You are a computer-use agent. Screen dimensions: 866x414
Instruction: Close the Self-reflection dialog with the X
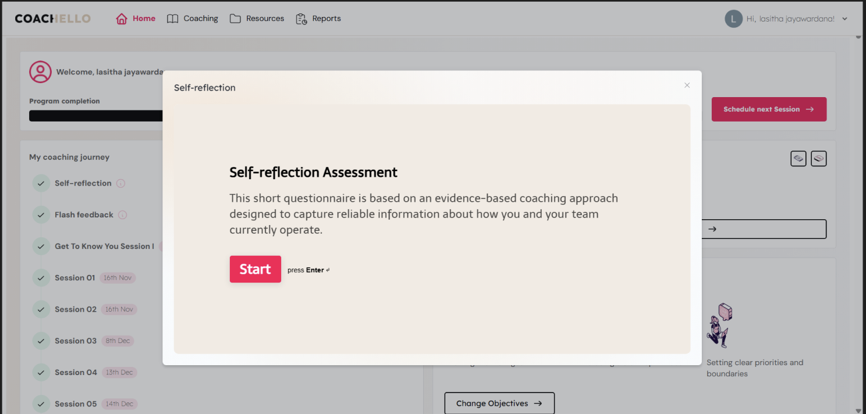click(687, 85)
